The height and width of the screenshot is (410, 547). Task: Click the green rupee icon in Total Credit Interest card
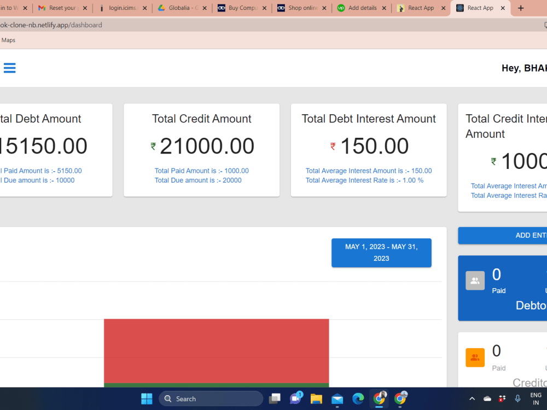tap(493, 161)
